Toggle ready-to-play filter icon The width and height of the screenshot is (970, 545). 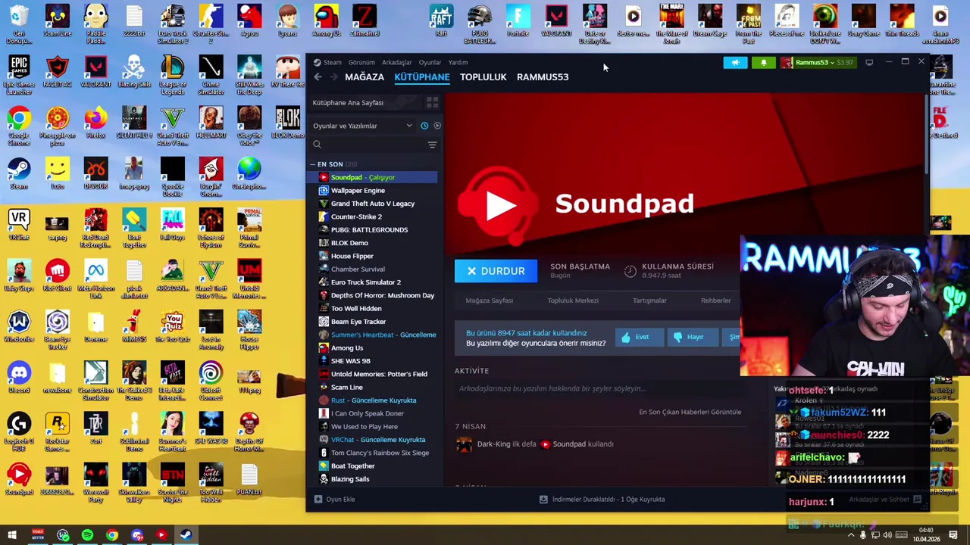tap(436, 126)
